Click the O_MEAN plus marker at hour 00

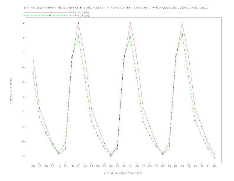[33, 57]
